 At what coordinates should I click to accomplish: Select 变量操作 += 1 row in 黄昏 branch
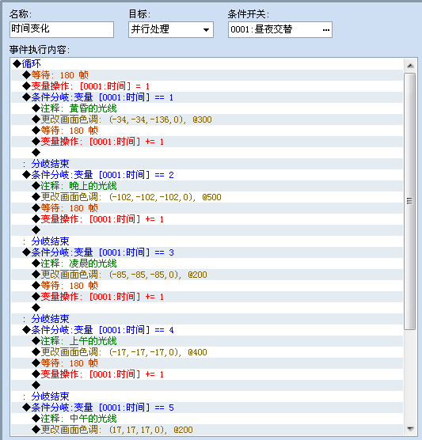tap(207, 142)
